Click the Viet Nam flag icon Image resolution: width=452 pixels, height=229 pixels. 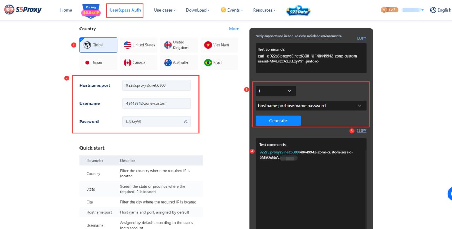pyautogui.click(x=208, y=45)
